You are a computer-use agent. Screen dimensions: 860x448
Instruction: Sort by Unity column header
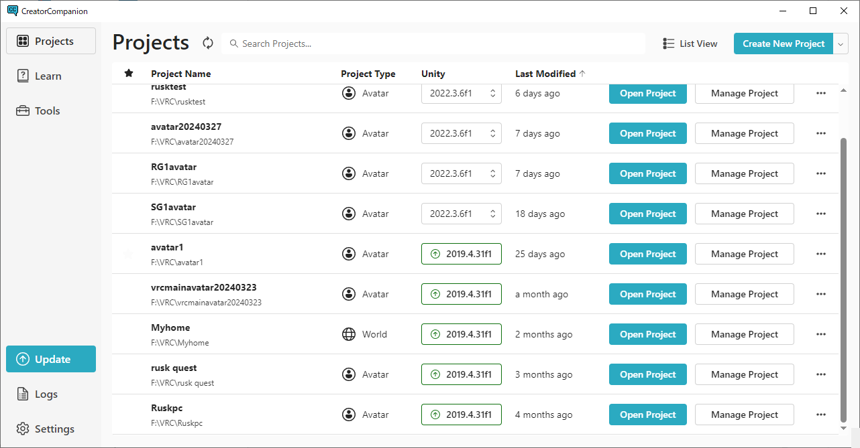(433, 74)
